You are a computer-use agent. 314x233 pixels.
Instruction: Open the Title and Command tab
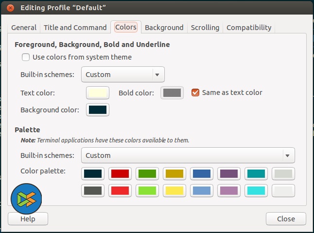(x=75, y=28)
